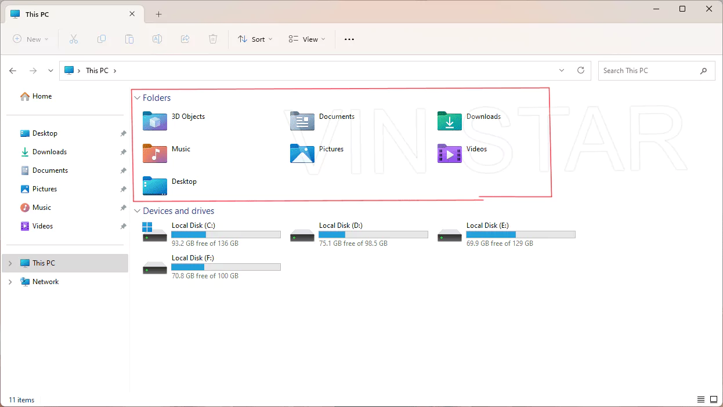Image resolution: width=723 pixels, height=407 pixels.
Task: Click This PC breadcrumb in address bar
Action: (x=97, y=71)
